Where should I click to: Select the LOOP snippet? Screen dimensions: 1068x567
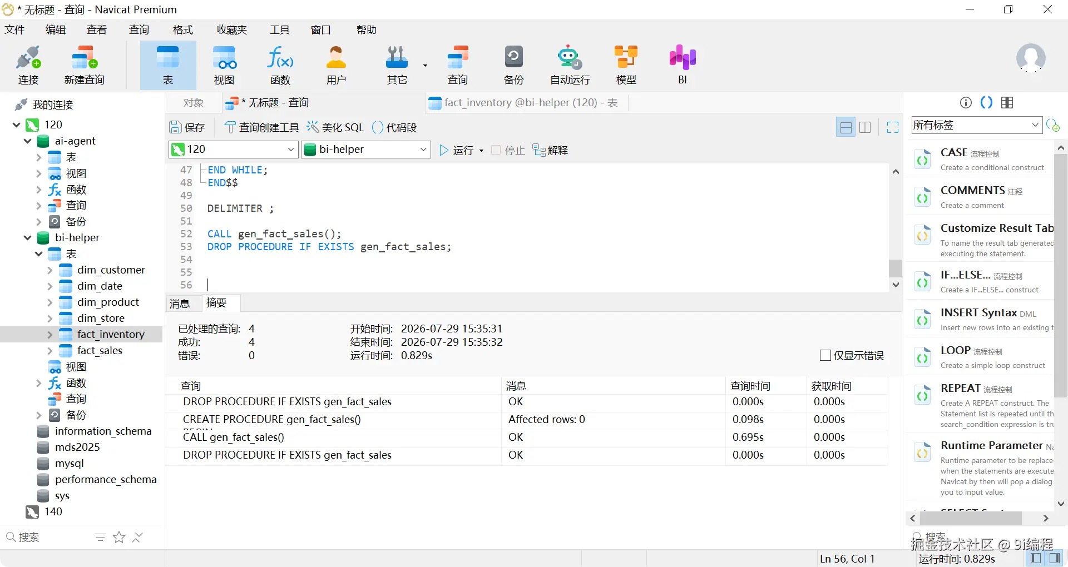pyautogui.click(x=980, y=357)
